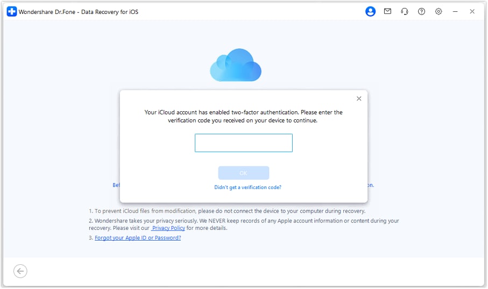Click the verification code input box

pyautogui.click(x=243, y=143)
